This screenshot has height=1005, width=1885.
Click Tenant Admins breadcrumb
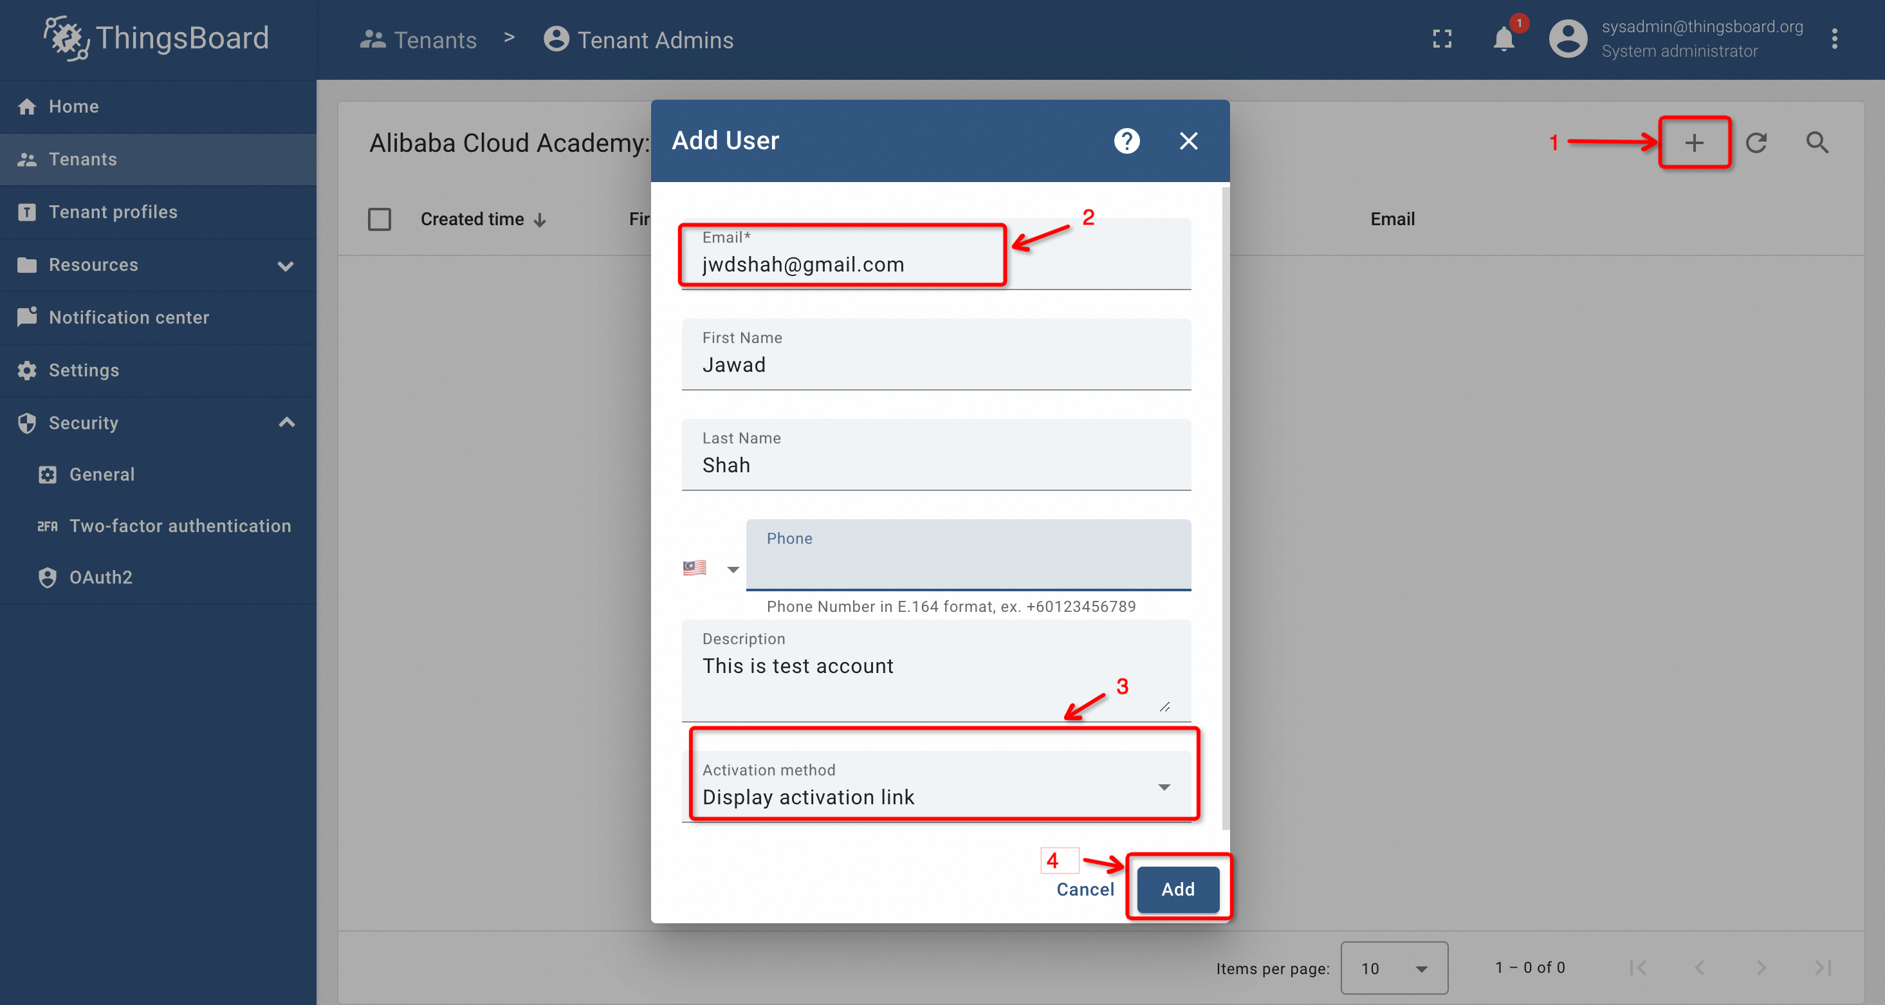tap(638, 39)
